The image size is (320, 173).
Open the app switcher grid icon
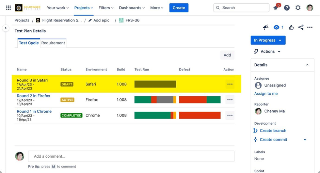click(9, 8)
